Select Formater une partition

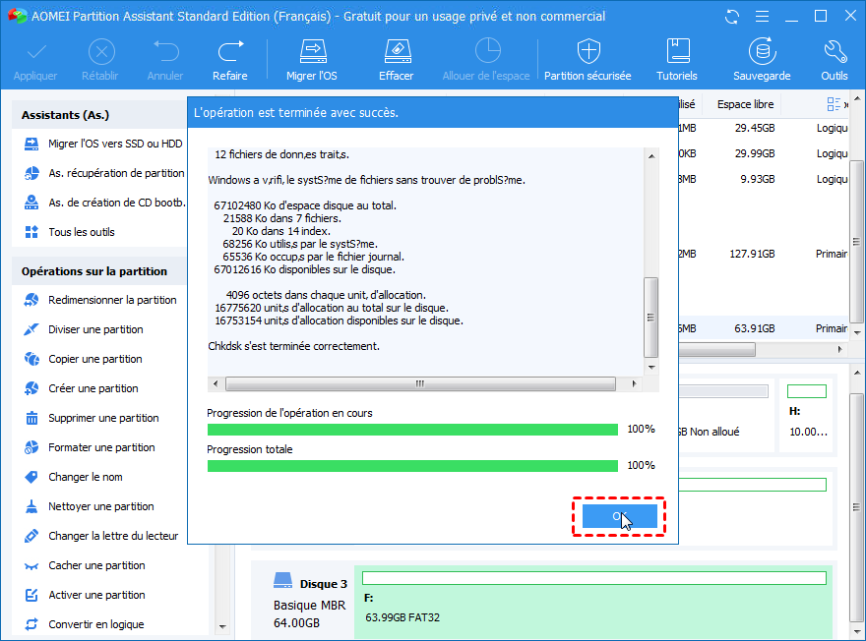click(x=90, y=448)
